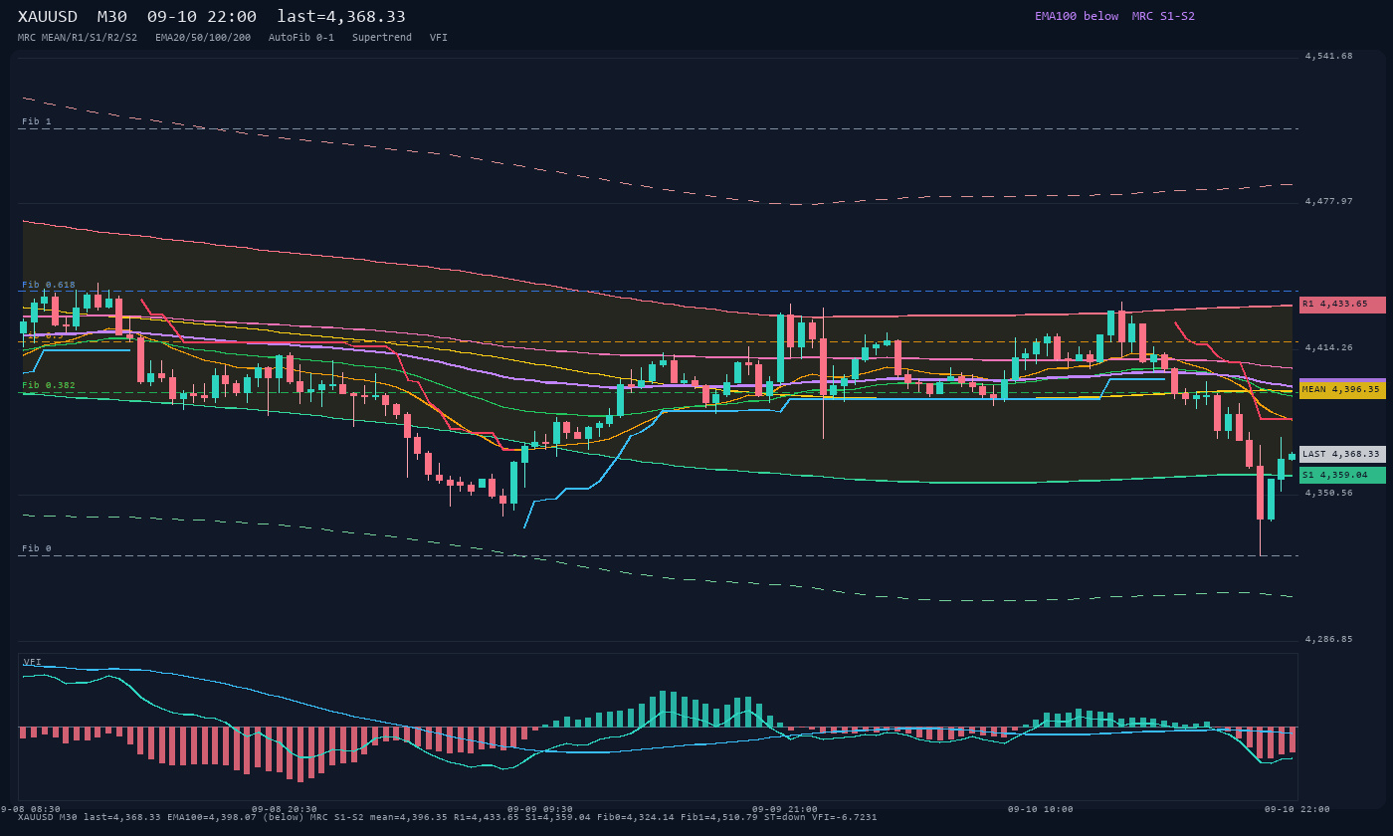Click the VFI panel title label

click(33, 662)
